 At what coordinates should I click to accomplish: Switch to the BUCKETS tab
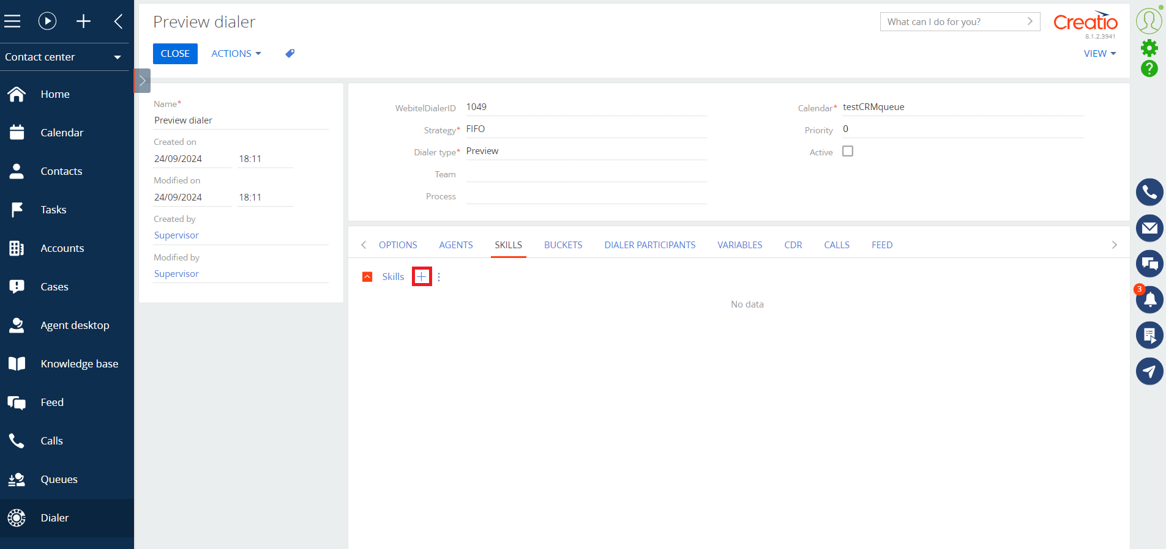[563, 245]
